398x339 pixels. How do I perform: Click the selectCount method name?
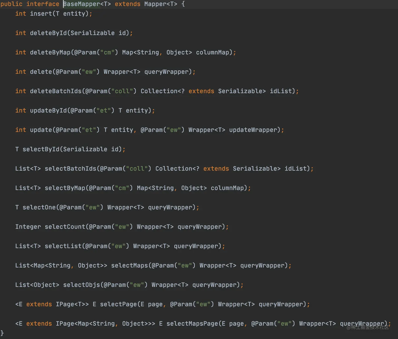[x=65, y=227]
